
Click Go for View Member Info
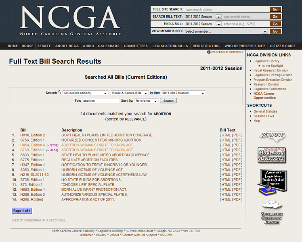pyautogui.click(x=275, y=31)
